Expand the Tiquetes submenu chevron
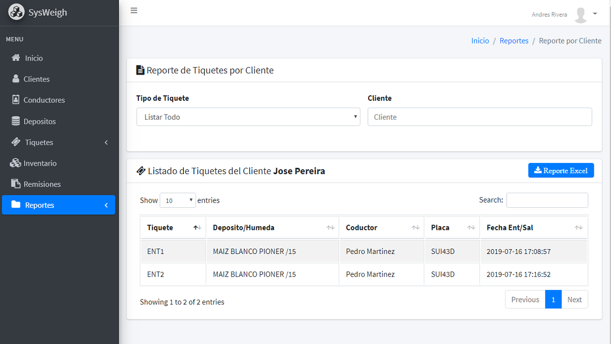This screenshot has width=611, height=344. [106, 143]
